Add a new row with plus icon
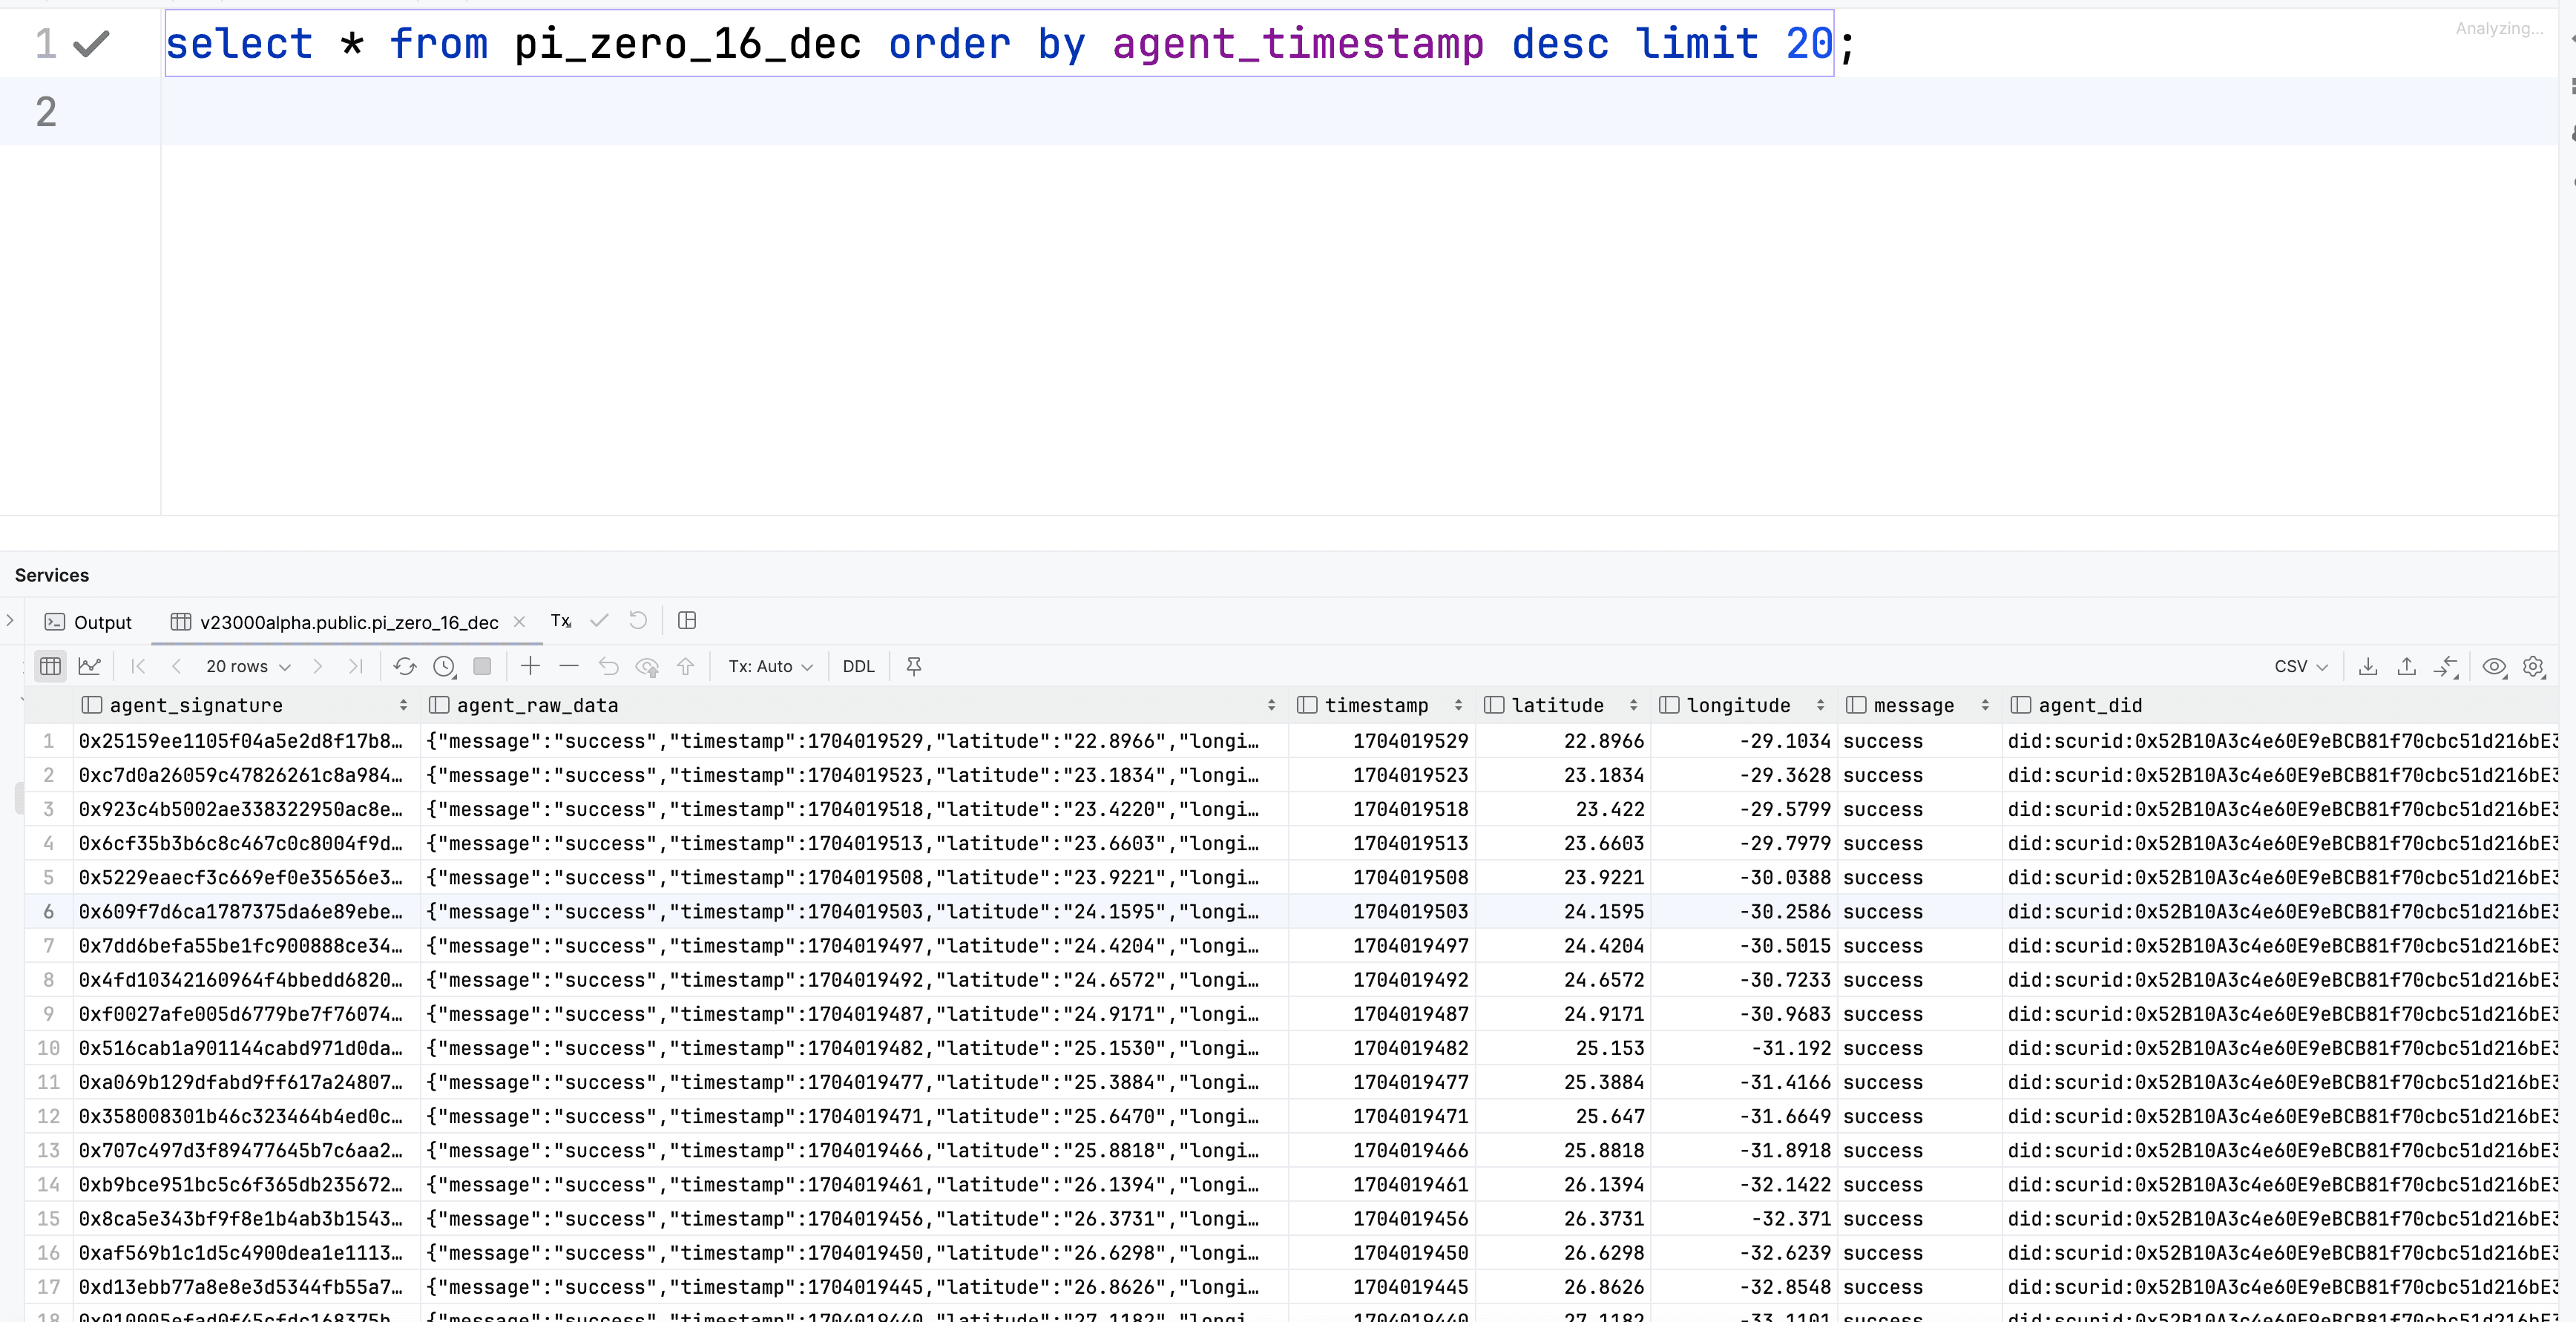This screenshot has height=1322, width=2576. (x=530, y=666)
